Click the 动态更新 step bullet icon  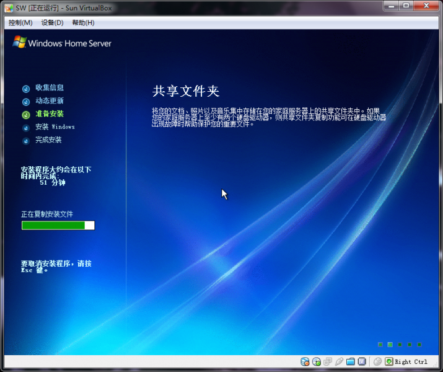point(26,102)
